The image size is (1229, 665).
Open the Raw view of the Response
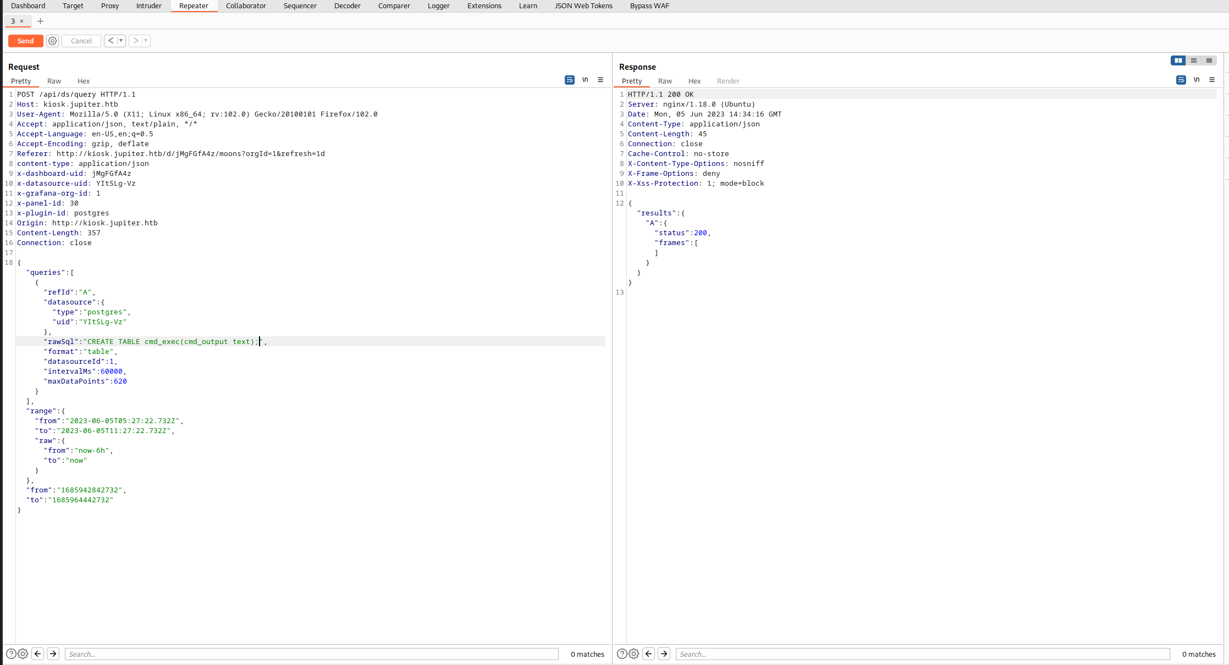click(x=665, y=81)
